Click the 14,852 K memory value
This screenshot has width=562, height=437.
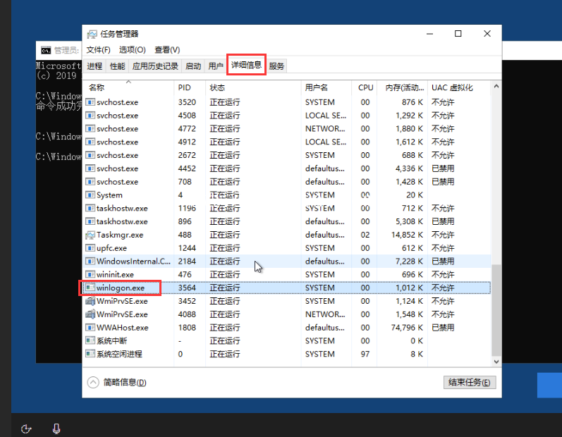tap(407, 235)
